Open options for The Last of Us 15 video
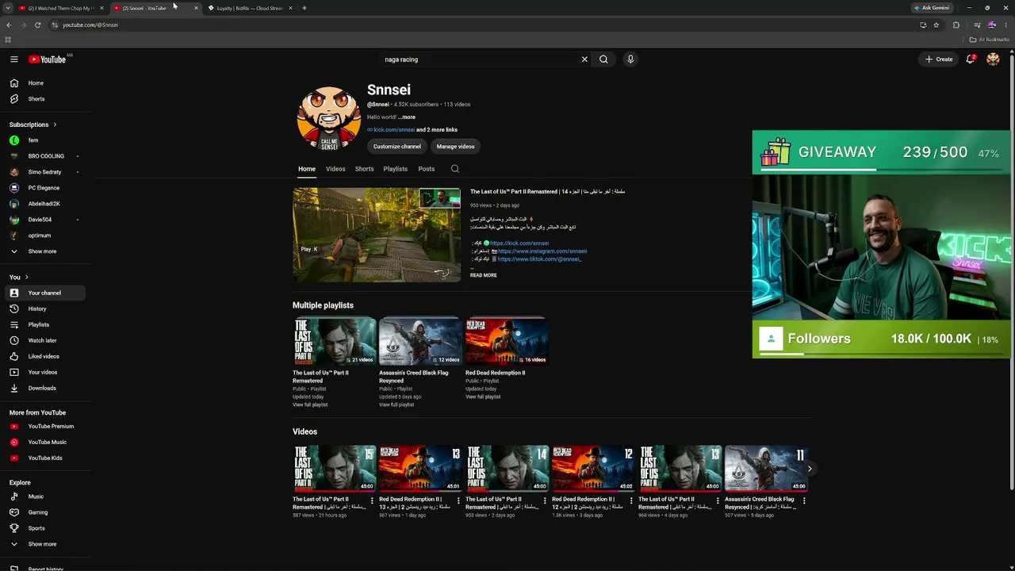Screen dimensions: 1015x571 point(372,500)
